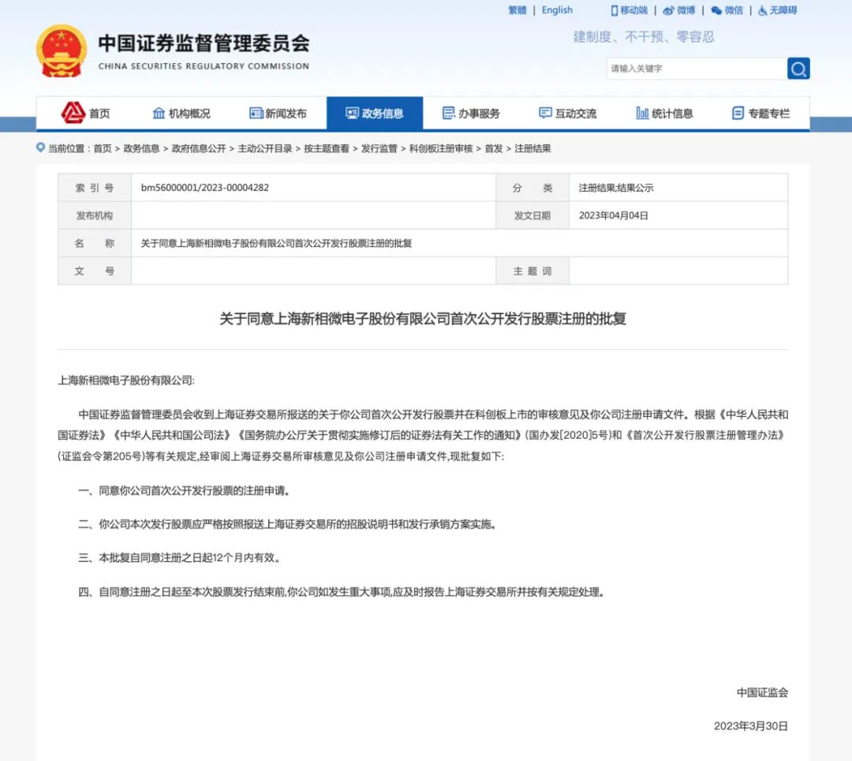Screen dimensions: 852x761
Task: Click the bold centered article headline
Action: pyautogui.click(x=423, y=319)
